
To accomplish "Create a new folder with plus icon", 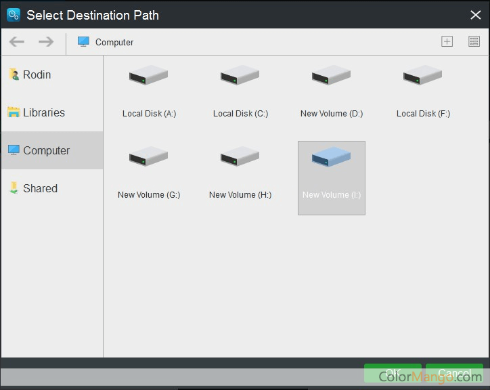I will 447,42.
